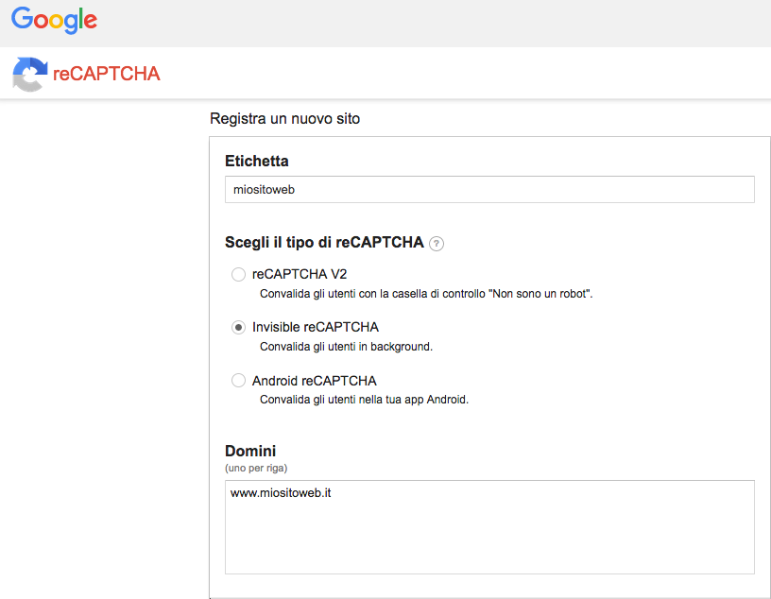This screenshot has height=599, width=771.
Task: Click the 'Android reCAPTCHA' option label
Action: click(x=315, y=381)
